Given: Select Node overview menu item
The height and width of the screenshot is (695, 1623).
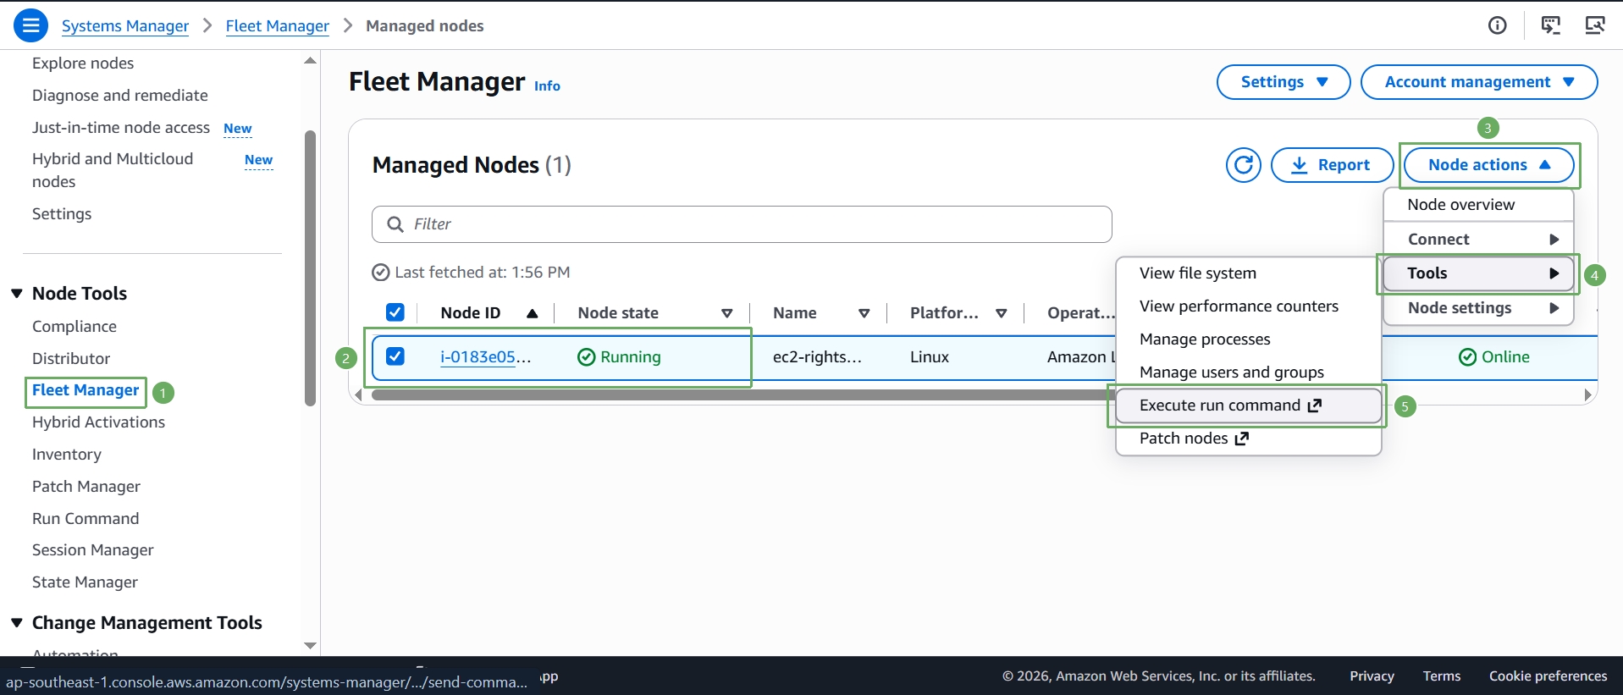Looking at the screenshot, I should point(1478,205).
